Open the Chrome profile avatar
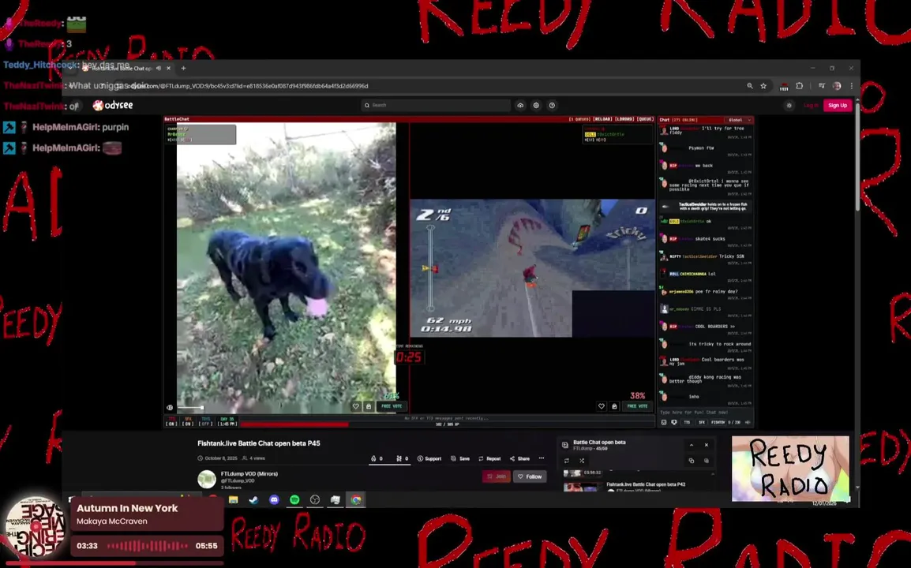The image size is (911, 568). (837, 86)
